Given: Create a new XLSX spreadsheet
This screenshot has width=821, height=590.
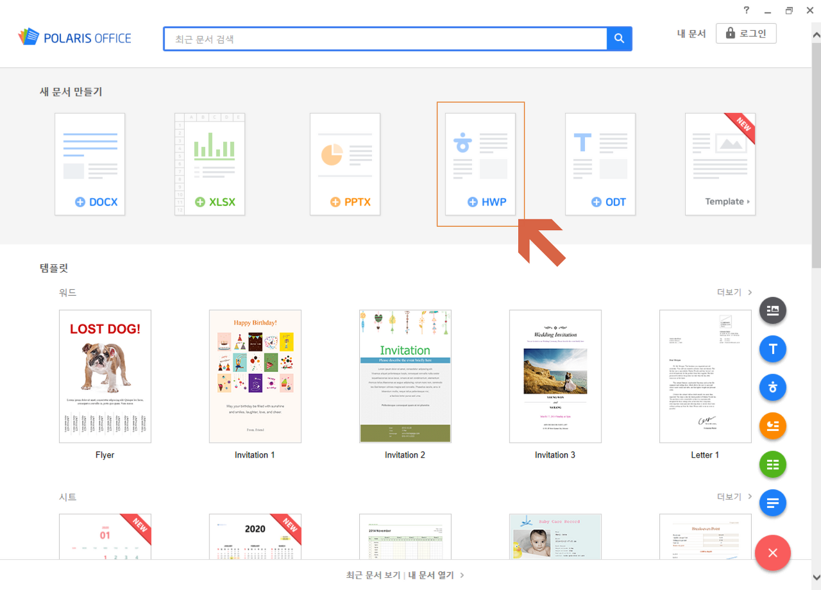Looking at the screenshot, I should point(210,164).
